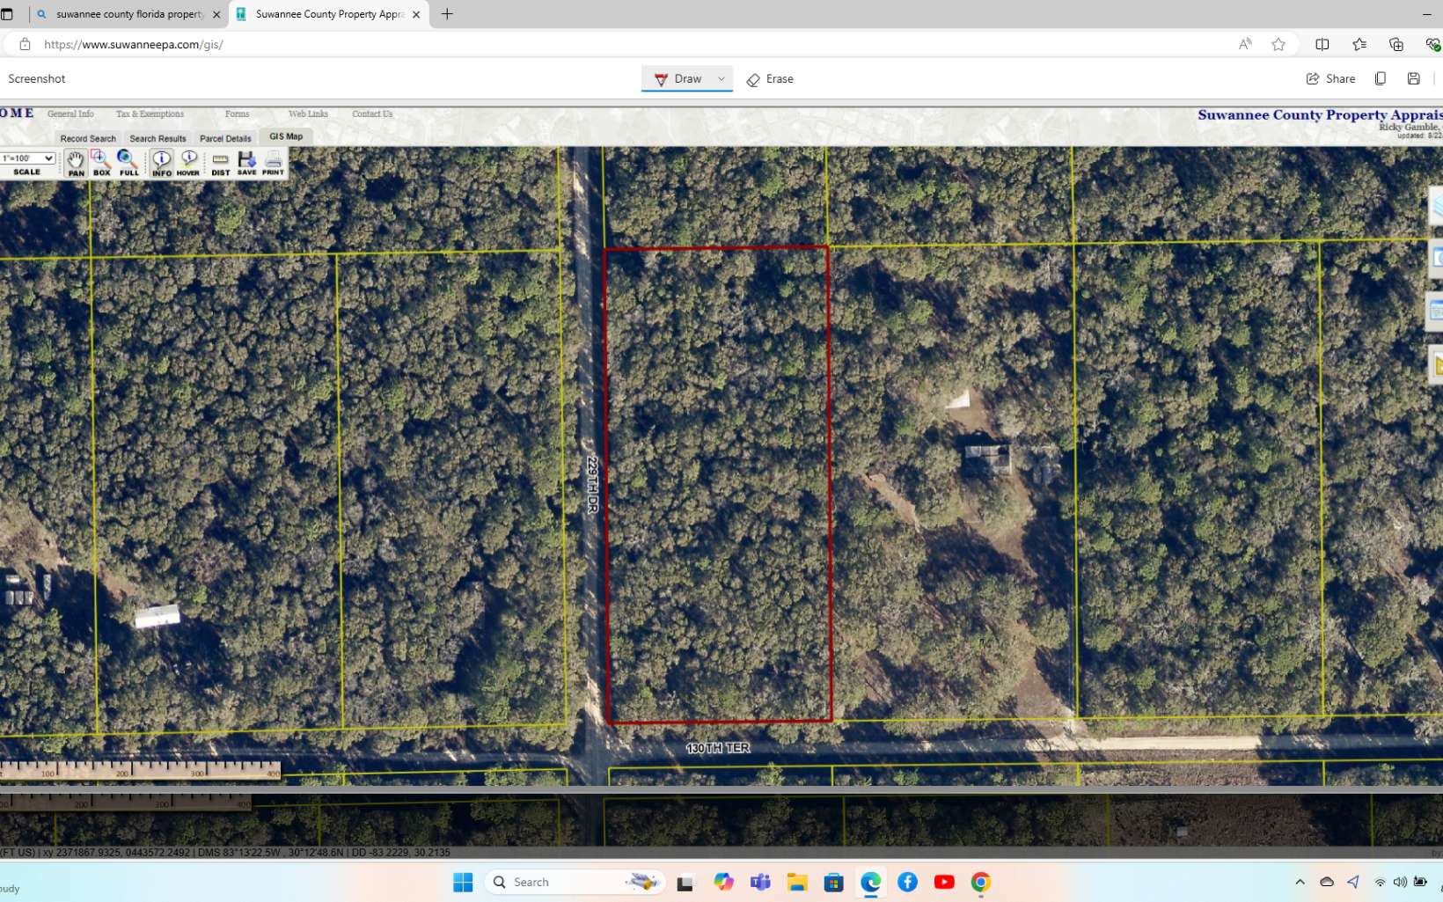Toggle the Hover info mode
The width and height of the screenshot is (1443, 902).
tap(188, 163)
